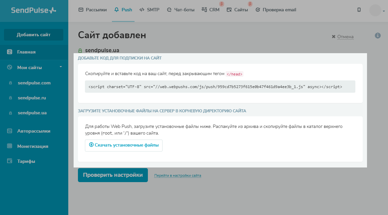Image resolution: width=388 pixels, height=215 pixels.
Task: Download the installation files
Action: pos(124,145)
